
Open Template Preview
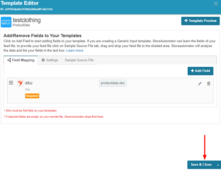point(200,21)
